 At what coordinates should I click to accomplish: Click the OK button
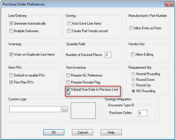click(x=54, y=132)
